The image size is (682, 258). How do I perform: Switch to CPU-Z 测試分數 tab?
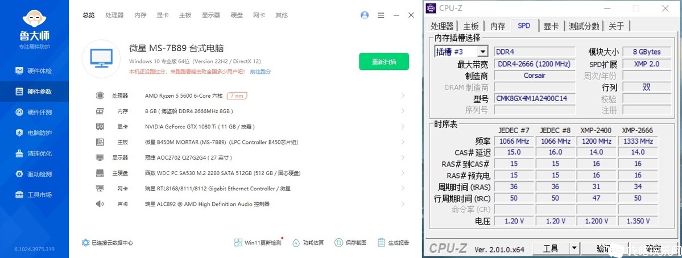[584, 26]
